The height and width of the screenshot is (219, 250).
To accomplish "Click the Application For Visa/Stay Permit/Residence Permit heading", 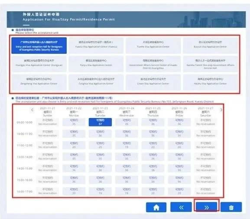I will pyautogui.click(x=69, y=19).
